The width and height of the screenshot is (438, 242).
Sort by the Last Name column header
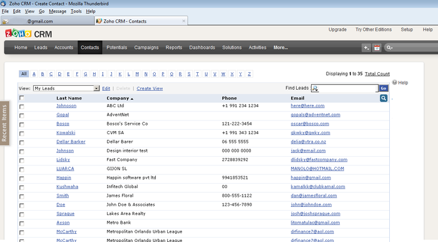click(x=69, y=98)
